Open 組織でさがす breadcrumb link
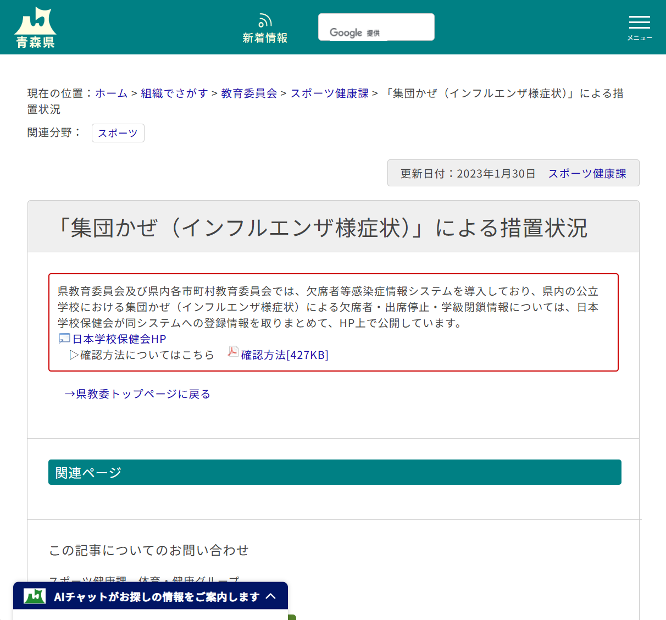The image size is (666, 620). click(x=174, y=93)
